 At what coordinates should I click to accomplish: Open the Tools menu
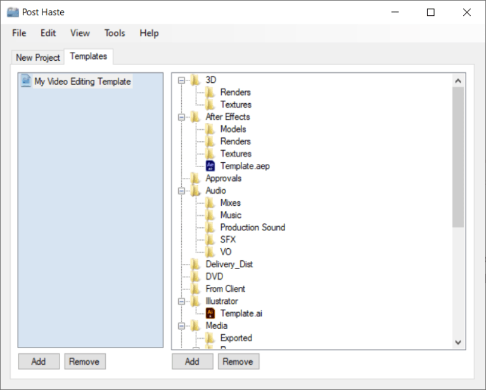pyautogui.click(x=115, y=33)
